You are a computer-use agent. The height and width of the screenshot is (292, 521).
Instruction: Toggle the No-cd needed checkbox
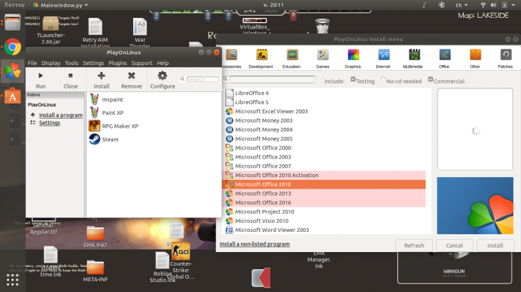[383, 79]
